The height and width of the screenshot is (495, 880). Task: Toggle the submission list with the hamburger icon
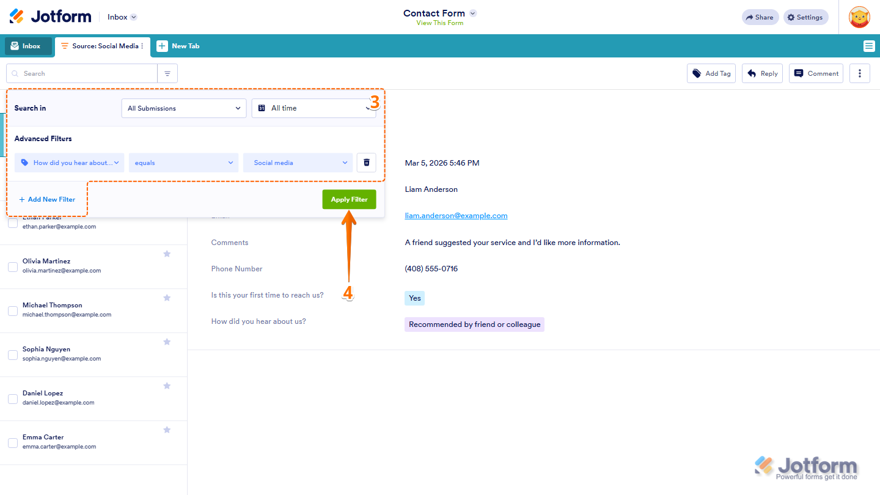click(869, 46)
